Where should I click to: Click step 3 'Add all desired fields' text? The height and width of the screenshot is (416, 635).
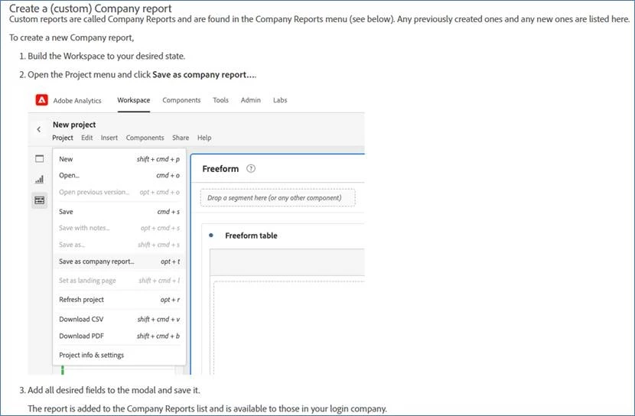pos(114,390)
